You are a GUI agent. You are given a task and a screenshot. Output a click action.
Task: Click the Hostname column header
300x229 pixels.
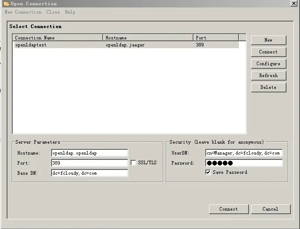tap(148, 38)
